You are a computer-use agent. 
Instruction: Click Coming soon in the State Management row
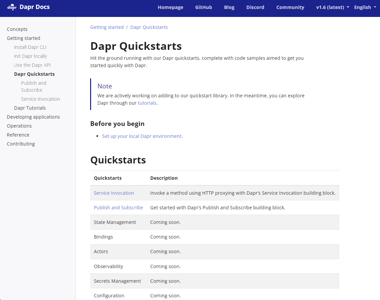pyautogui.click(x=166, y=222)
